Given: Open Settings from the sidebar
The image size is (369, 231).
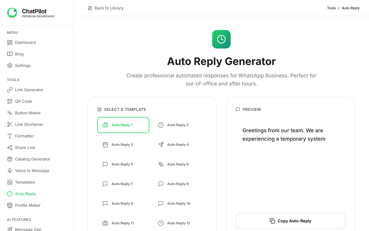Looking at the screenshot, I should point(23,66).
